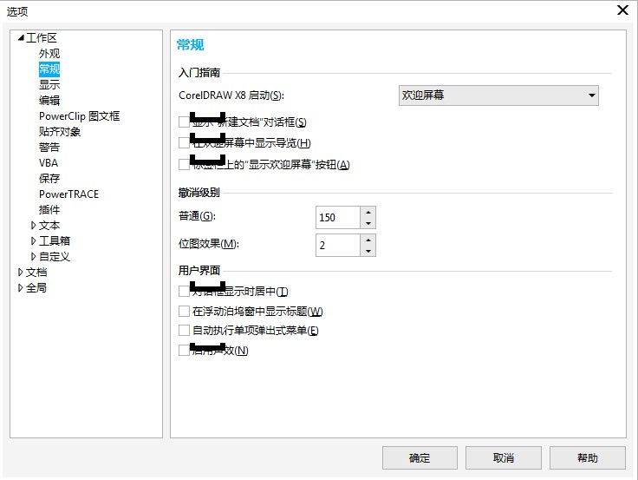Open the 编辑 settings page

49,100
